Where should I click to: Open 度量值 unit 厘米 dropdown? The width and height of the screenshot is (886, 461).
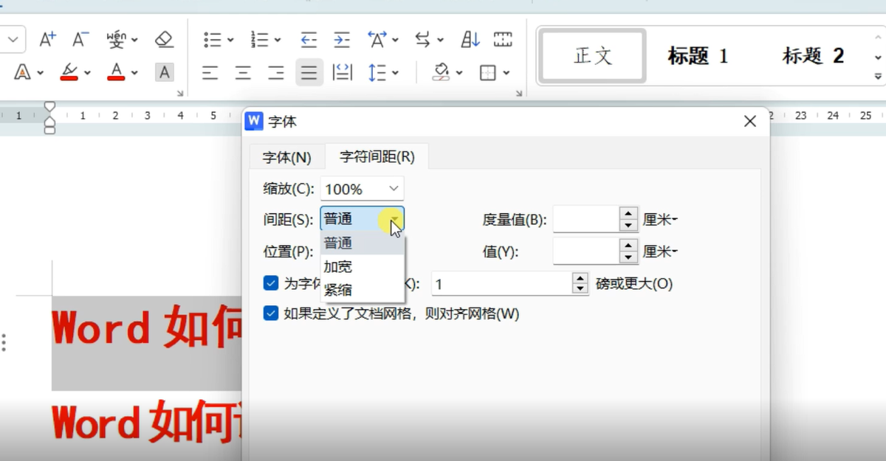(x=661, y=219)
